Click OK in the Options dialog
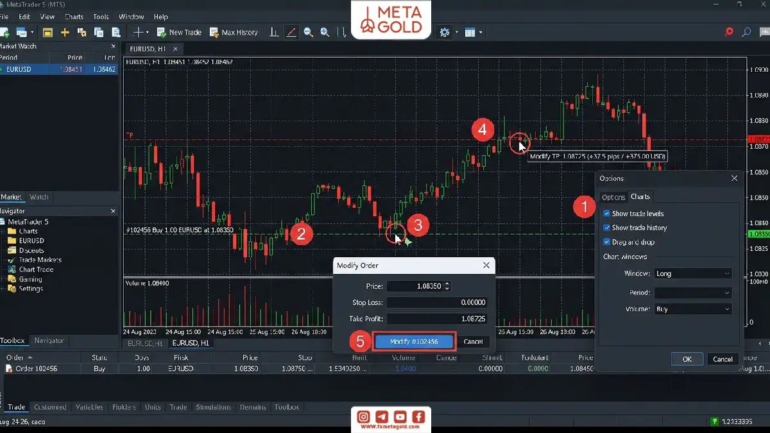This screenshot has width=770, height=433. (x=687, y=359)
